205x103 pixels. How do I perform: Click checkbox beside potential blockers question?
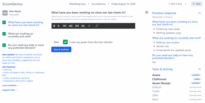pos(4,45)
